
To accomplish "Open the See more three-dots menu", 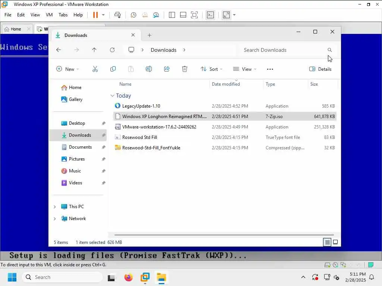I will coord(270,69).
